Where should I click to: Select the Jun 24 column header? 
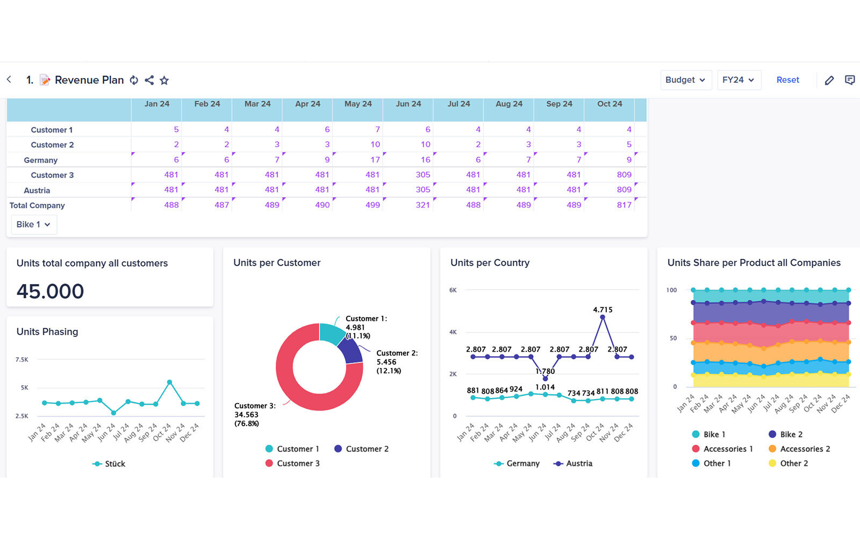coord(408,104)
